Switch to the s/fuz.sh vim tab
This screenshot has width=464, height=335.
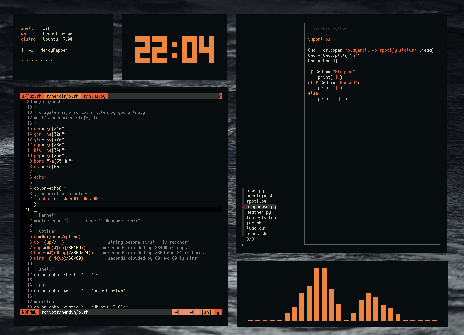tap(32, 96)
